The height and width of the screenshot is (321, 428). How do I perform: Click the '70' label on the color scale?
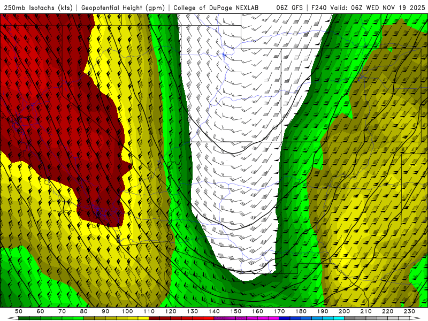(x=62, y=311)
